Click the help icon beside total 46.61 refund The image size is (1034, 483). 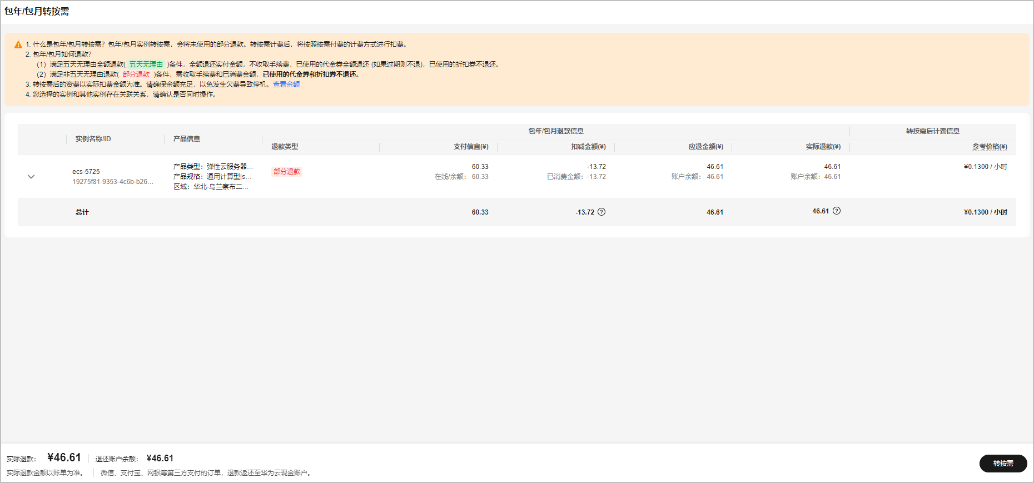click(x=837, y=211)
